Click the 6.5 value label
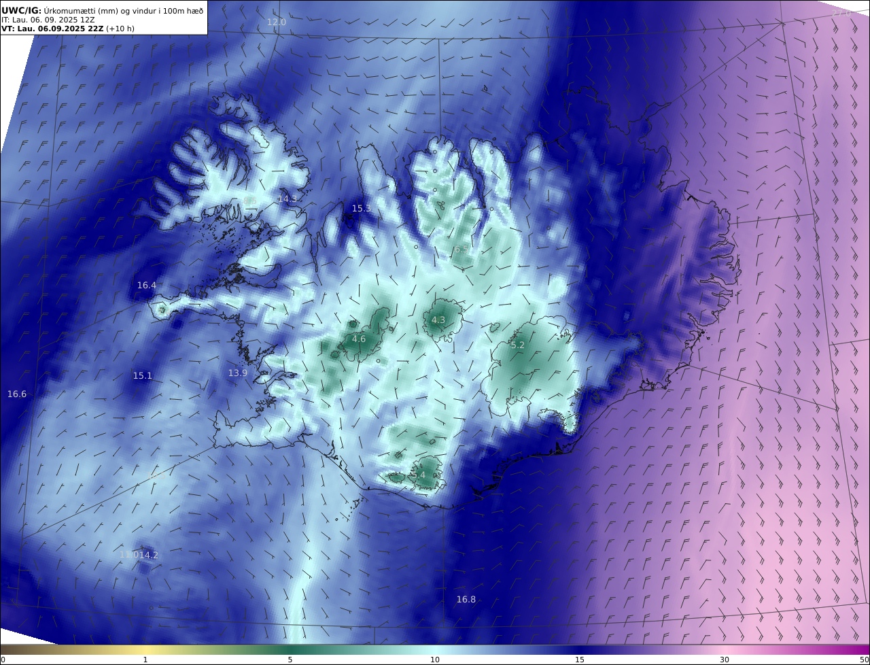870x665 pixels. coord(461,250)
